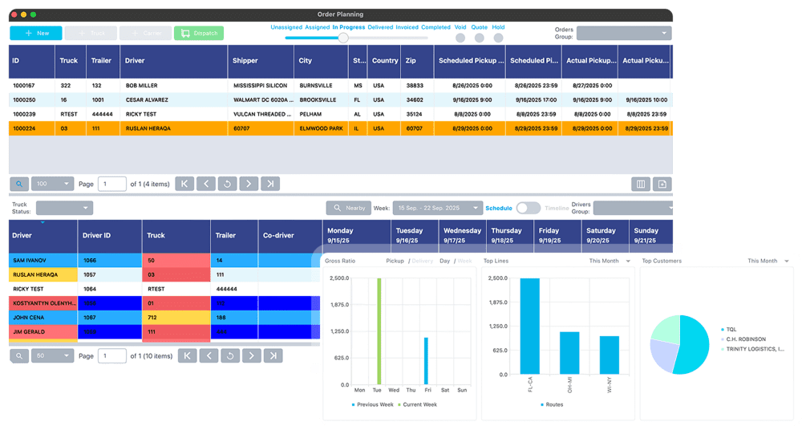Go to next page in drivers grid
The height and width of the screenshot is (434, 810).
coord(251,355)
